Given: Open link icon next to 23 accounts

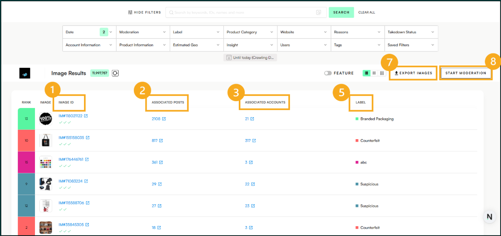Looking at the screenshot, I should coord(253,206).
